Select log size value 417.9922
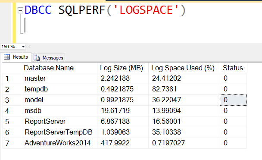 (x=123, y=143)
